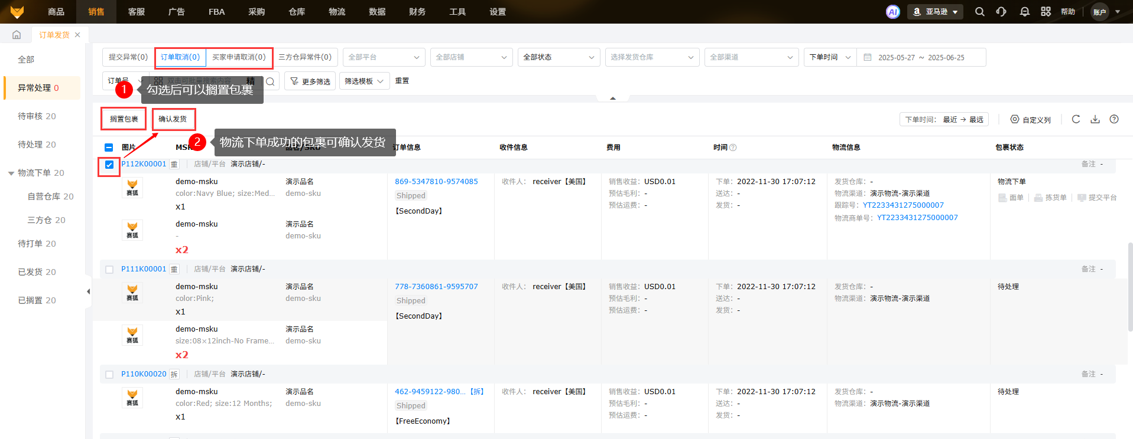Click the 确认发货 button
The image size is (1133, 439).
pyautogui.click(x=173, y=119)
